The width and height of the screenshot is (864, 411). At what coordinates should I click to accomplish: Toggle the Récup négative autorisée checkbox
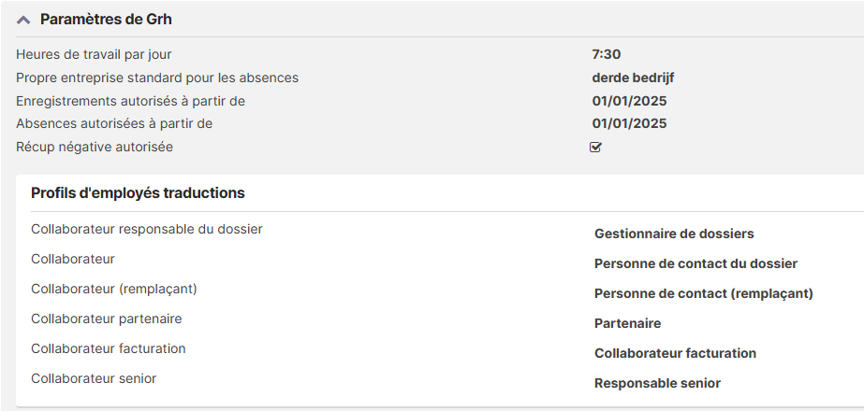click(x=595, y=147)
